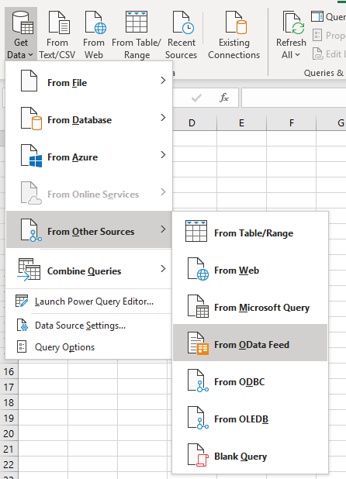This screenshot has width=346, height=479.
Task: Click the Launch Power Query Editor icon
Action: pyautogui.click(x=22, y=301)
